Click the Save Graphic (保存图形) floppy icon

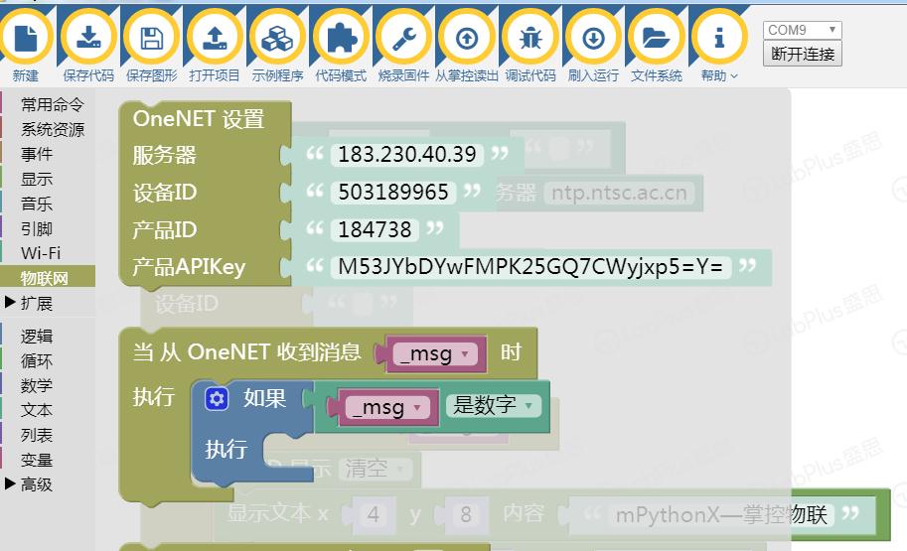click(x=152, y=38)
